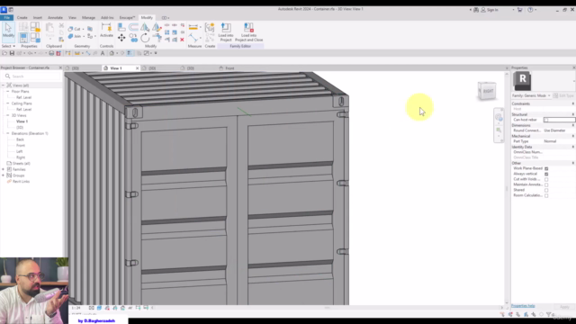Click the Text 'A' icon in quick access toolbar
Screen dimensions: 576x324
click(103, 53)
